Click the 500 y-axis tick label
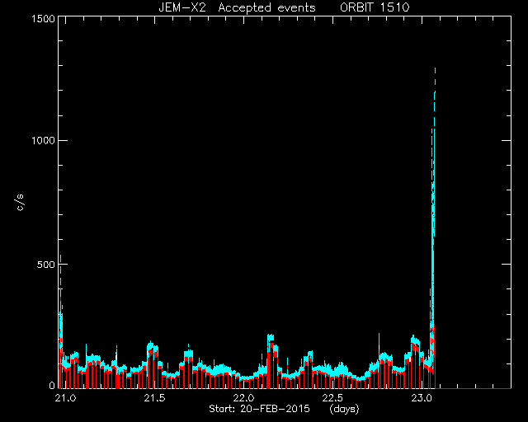528x422 pixels. click(46, 265)
